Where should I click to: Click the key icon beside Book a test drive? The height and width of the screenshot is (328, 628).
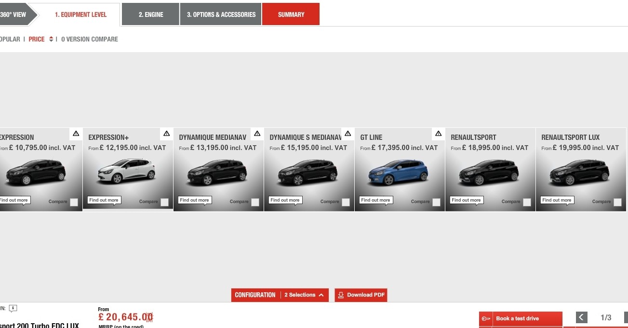486,318
